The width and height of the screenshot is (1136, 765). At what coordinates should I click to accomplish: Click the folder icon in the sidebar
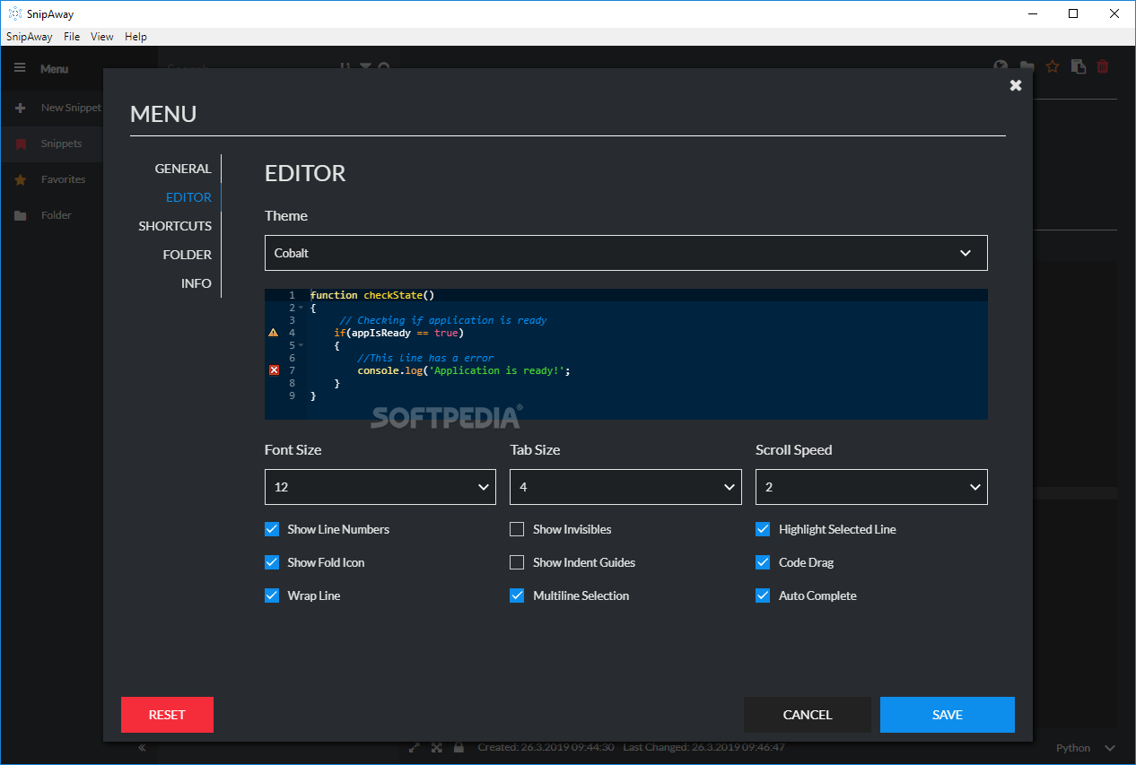click(x=21, y=215)
